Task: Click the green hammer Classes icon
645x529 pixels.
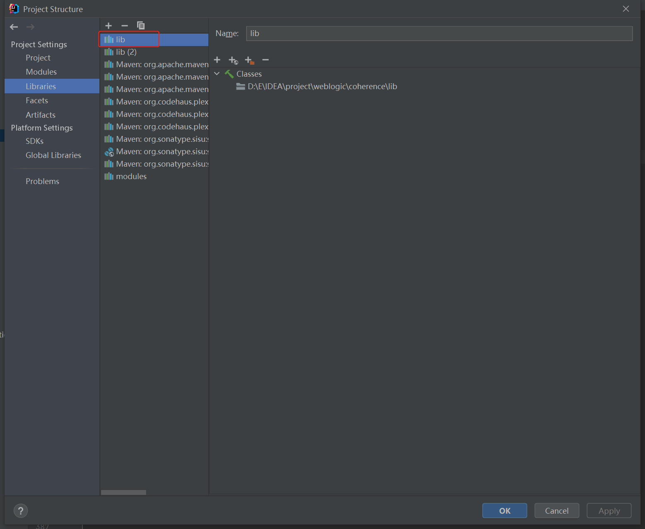Action: click(x=229, y=74)
